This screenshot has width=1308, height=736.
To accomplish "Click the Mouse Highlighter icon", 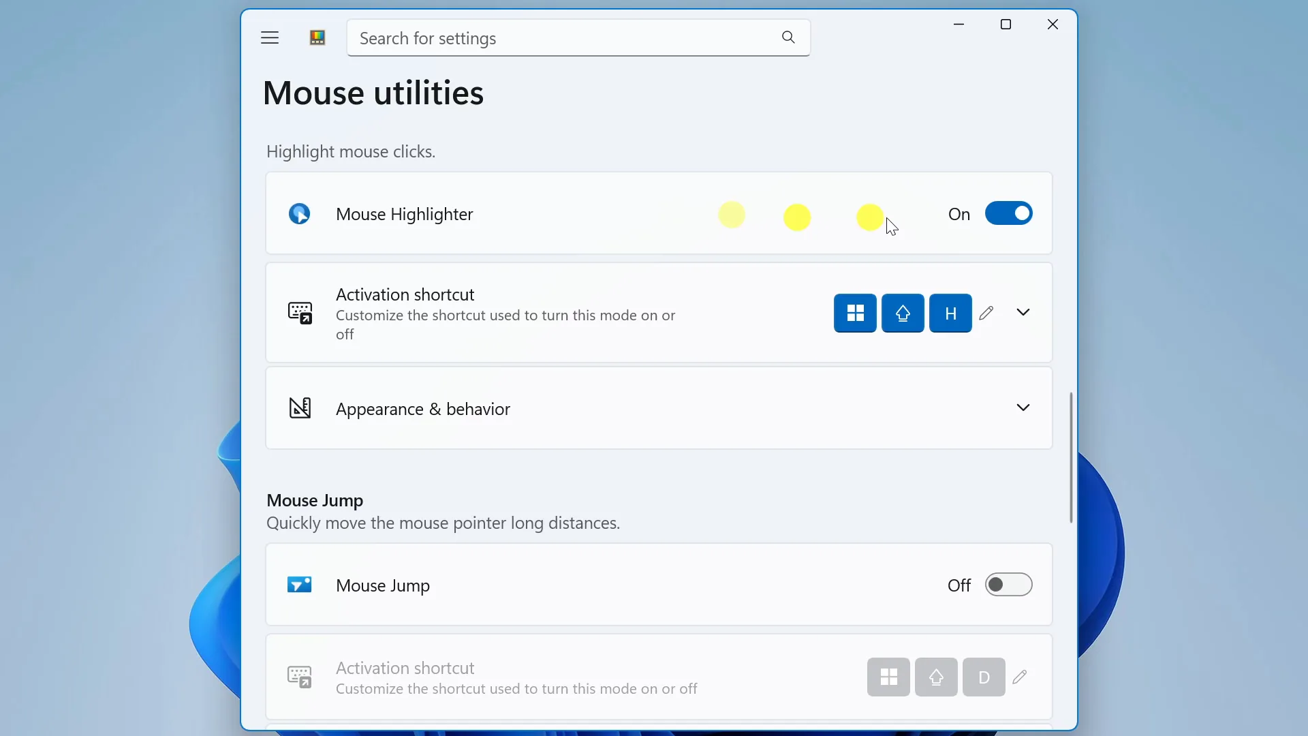I will [300, 214].
